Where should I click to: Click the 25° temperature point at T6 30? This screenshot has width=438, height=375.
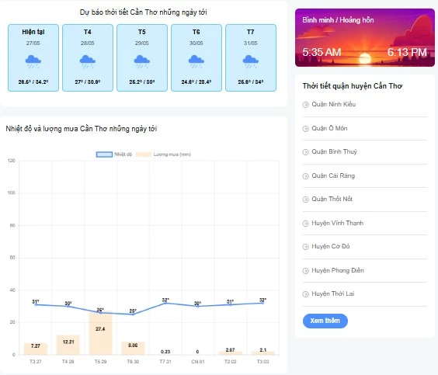tap(133, 314)
